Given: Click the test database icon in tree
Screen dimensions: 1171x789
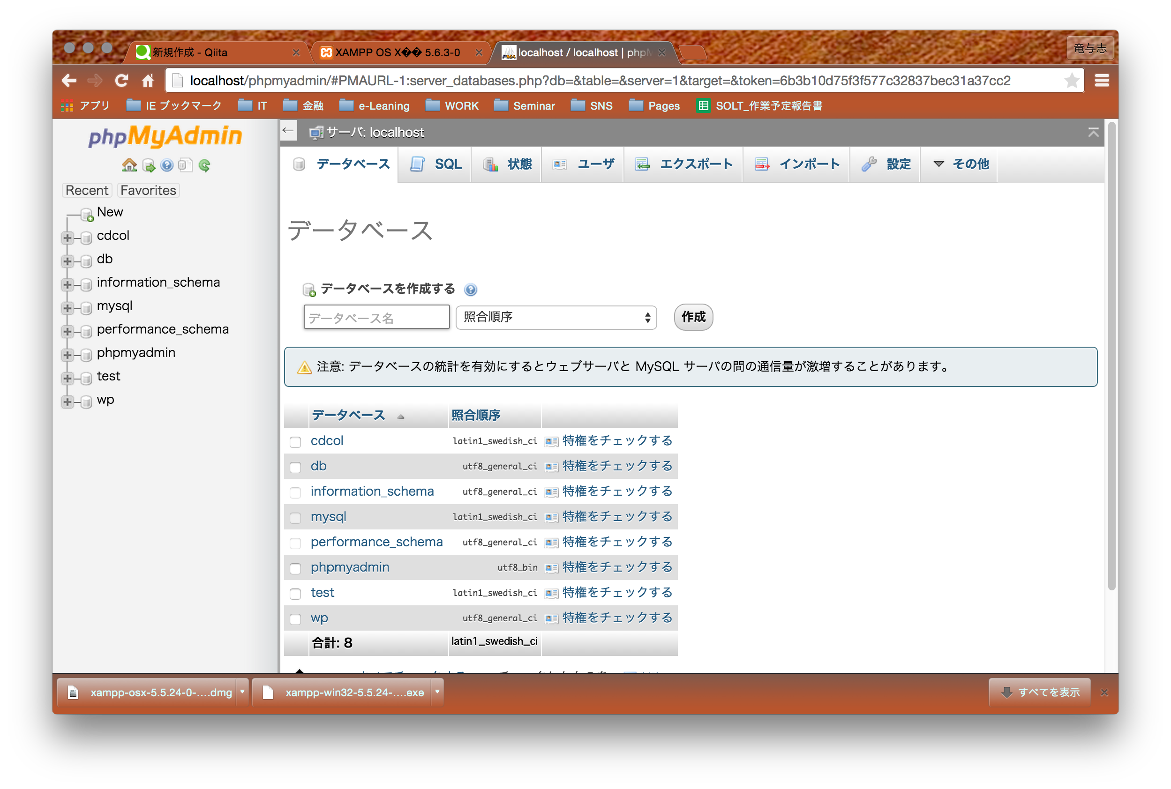Looking at the screenshot, I should click(x=86, y=378).
